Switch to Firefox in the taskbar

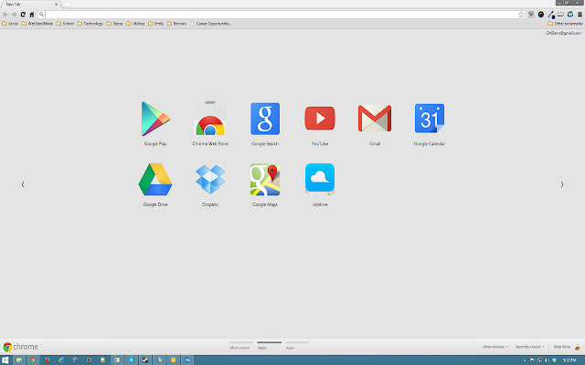[47, 360]
